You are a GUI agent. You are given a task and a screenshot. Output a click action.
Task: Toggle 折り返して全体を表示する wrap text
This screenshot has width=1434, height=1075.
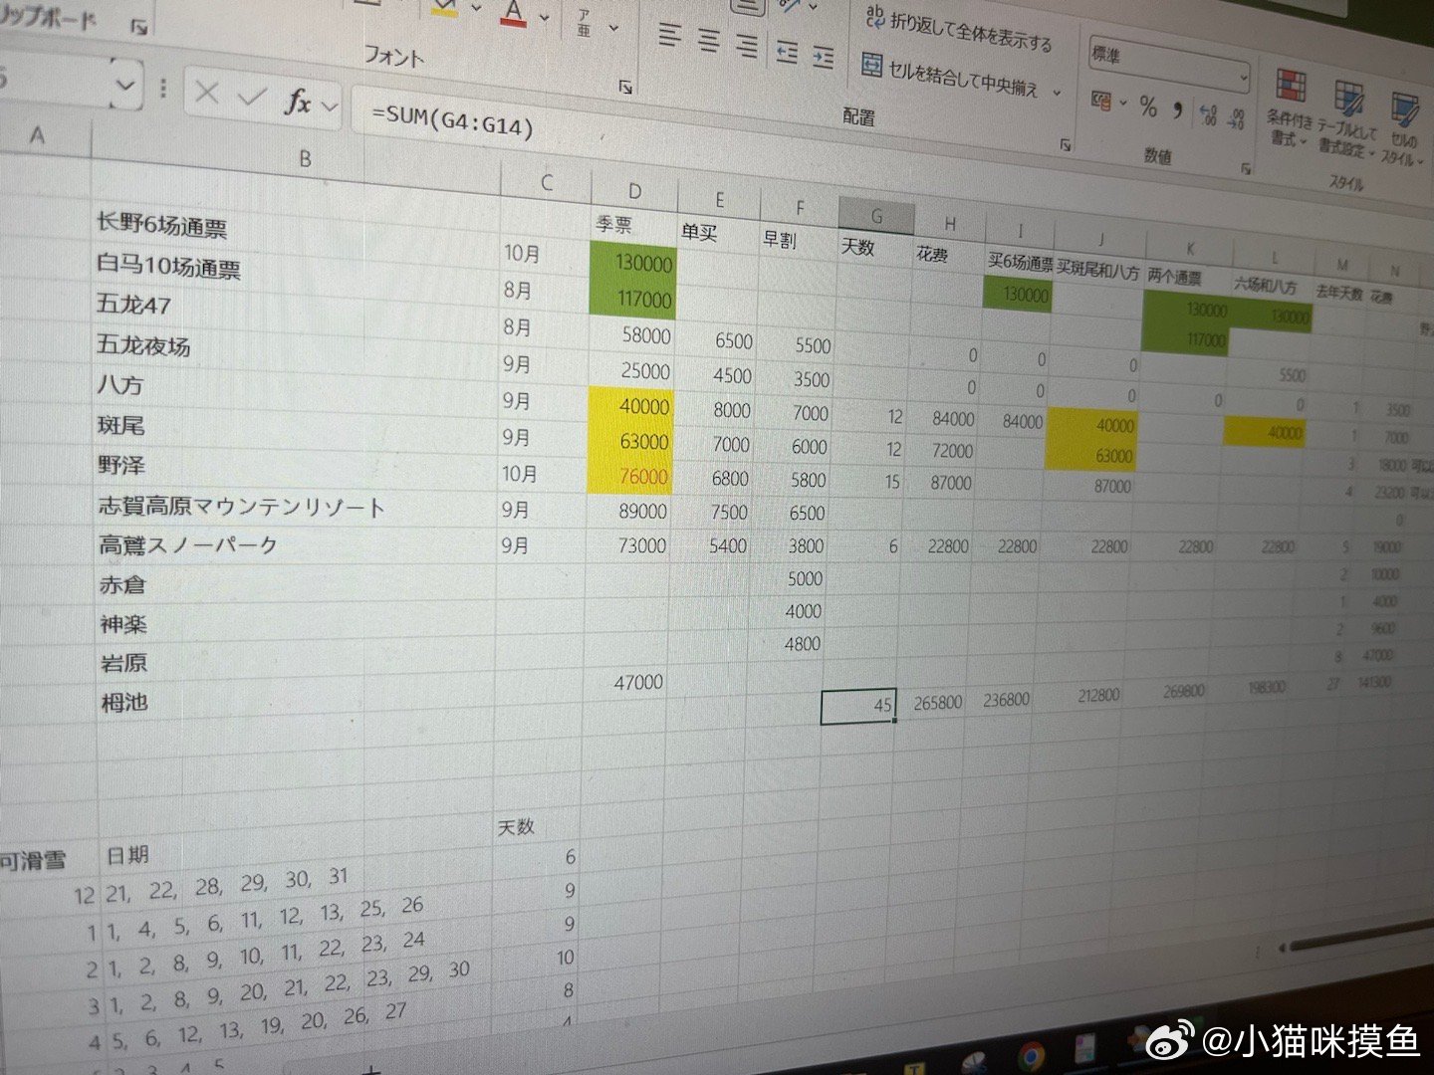(x=960, y=30)
